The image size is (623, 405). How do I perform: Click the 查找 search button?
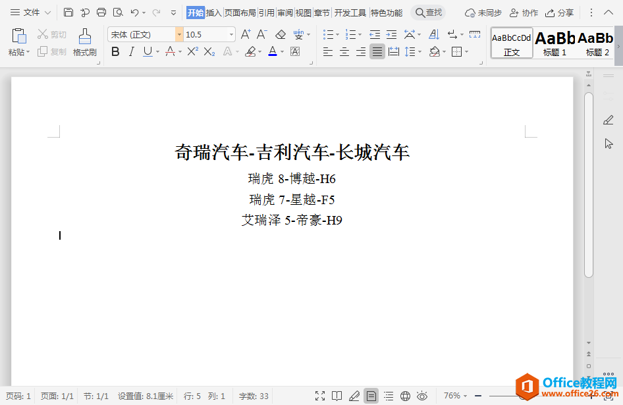tap(428, 13)
